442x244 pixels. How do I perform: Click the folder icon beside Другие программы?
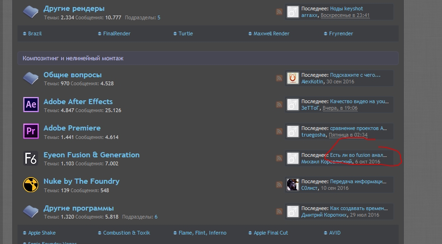click(x=31, y=211)
